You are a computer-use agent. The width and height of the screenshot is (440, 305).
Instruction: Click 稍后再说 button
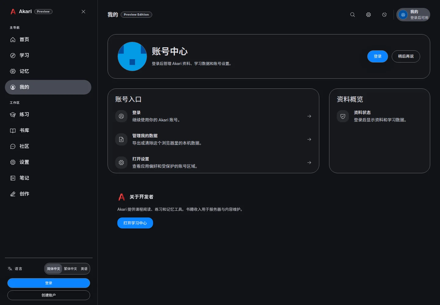(406, 56)
